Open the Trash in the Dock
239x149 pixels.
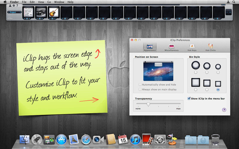coord(215,139)
